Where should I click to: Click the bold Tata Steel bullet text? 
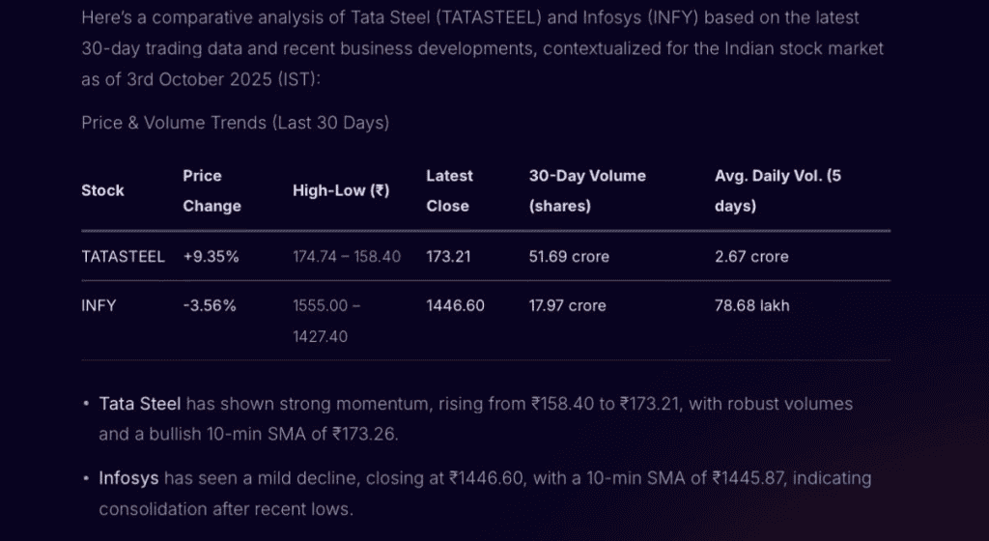tap(140, 404)
